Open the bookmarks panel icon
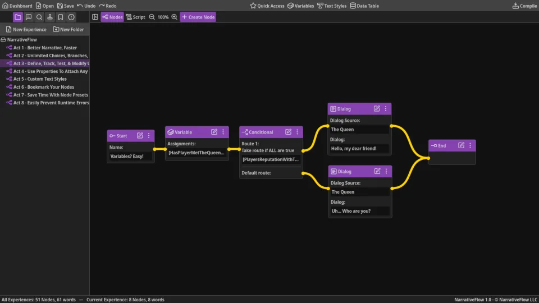This screenshot has height=303, width=539. click(61, 17)
